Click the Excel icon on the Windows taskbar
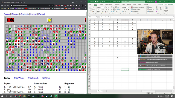 pos(56,96)
